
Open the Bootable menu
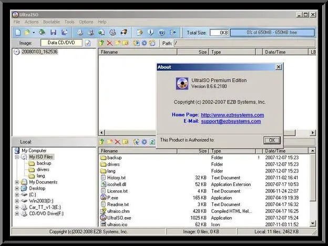(52, 22)
